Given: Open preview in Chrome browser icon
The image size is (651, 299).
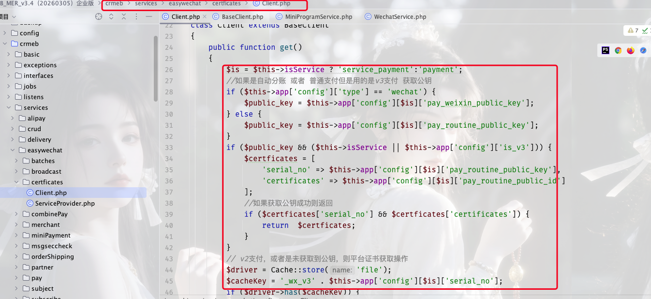Looking at the screenshot, I should click(x=618, y=50).
